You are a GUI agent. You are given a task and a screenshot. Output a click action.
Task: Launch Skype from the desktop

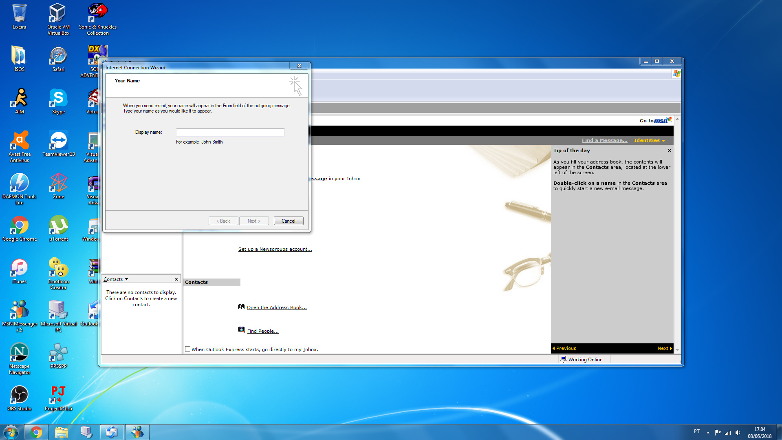pyautogui.click(x=58, y=101)
